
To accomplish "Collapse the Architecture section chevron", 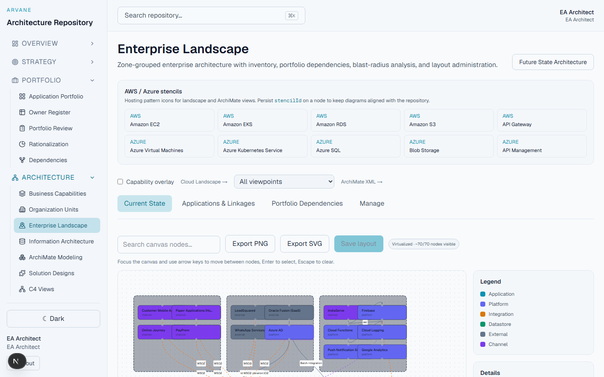I will [x=92, y=178].
